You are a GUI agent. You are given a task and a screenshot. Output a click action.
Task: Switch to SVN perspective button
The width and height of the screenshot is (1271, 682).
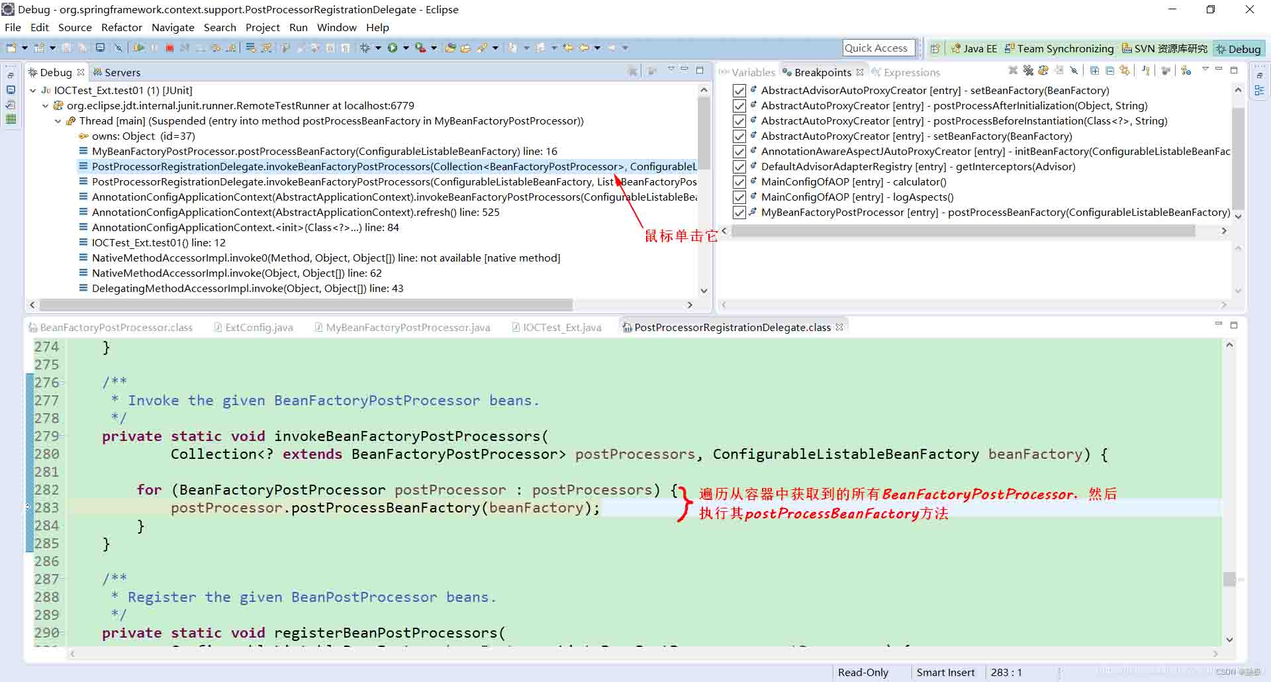pos(1164,48)
